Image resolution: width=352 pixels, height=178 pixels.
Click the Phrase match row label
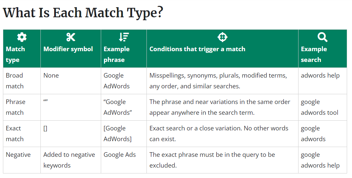(x=15, y=107)
